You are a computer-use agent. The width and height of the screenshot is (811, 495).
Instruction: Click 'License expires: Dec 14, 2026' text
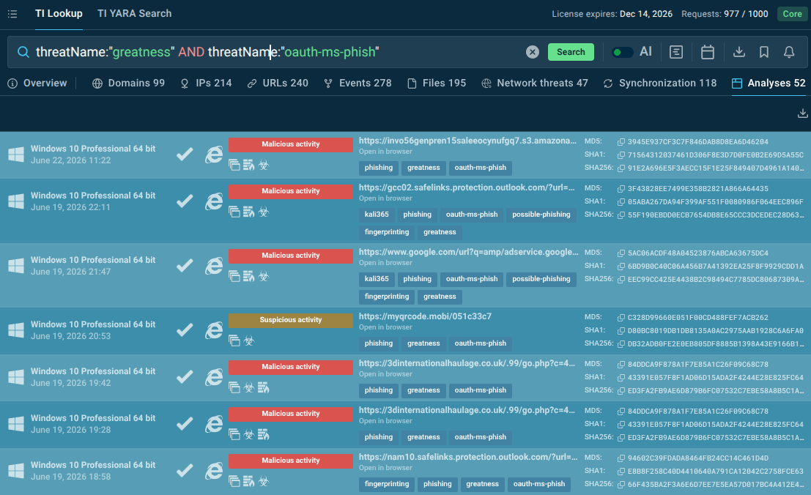click(x=612, y=14)
